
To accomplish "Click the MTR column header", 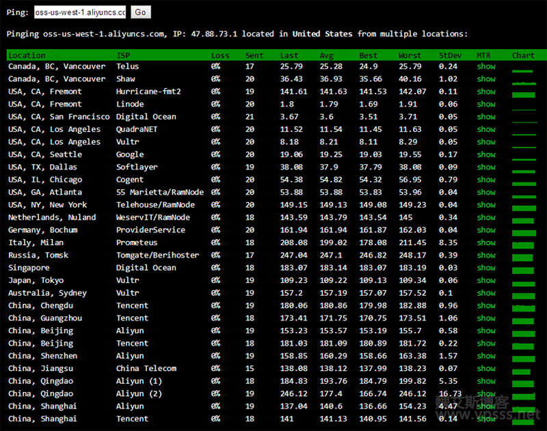I will pos(483,55).
